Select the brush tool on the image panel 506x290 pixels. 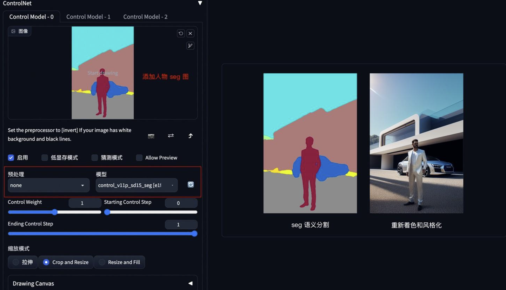[190, 46]
